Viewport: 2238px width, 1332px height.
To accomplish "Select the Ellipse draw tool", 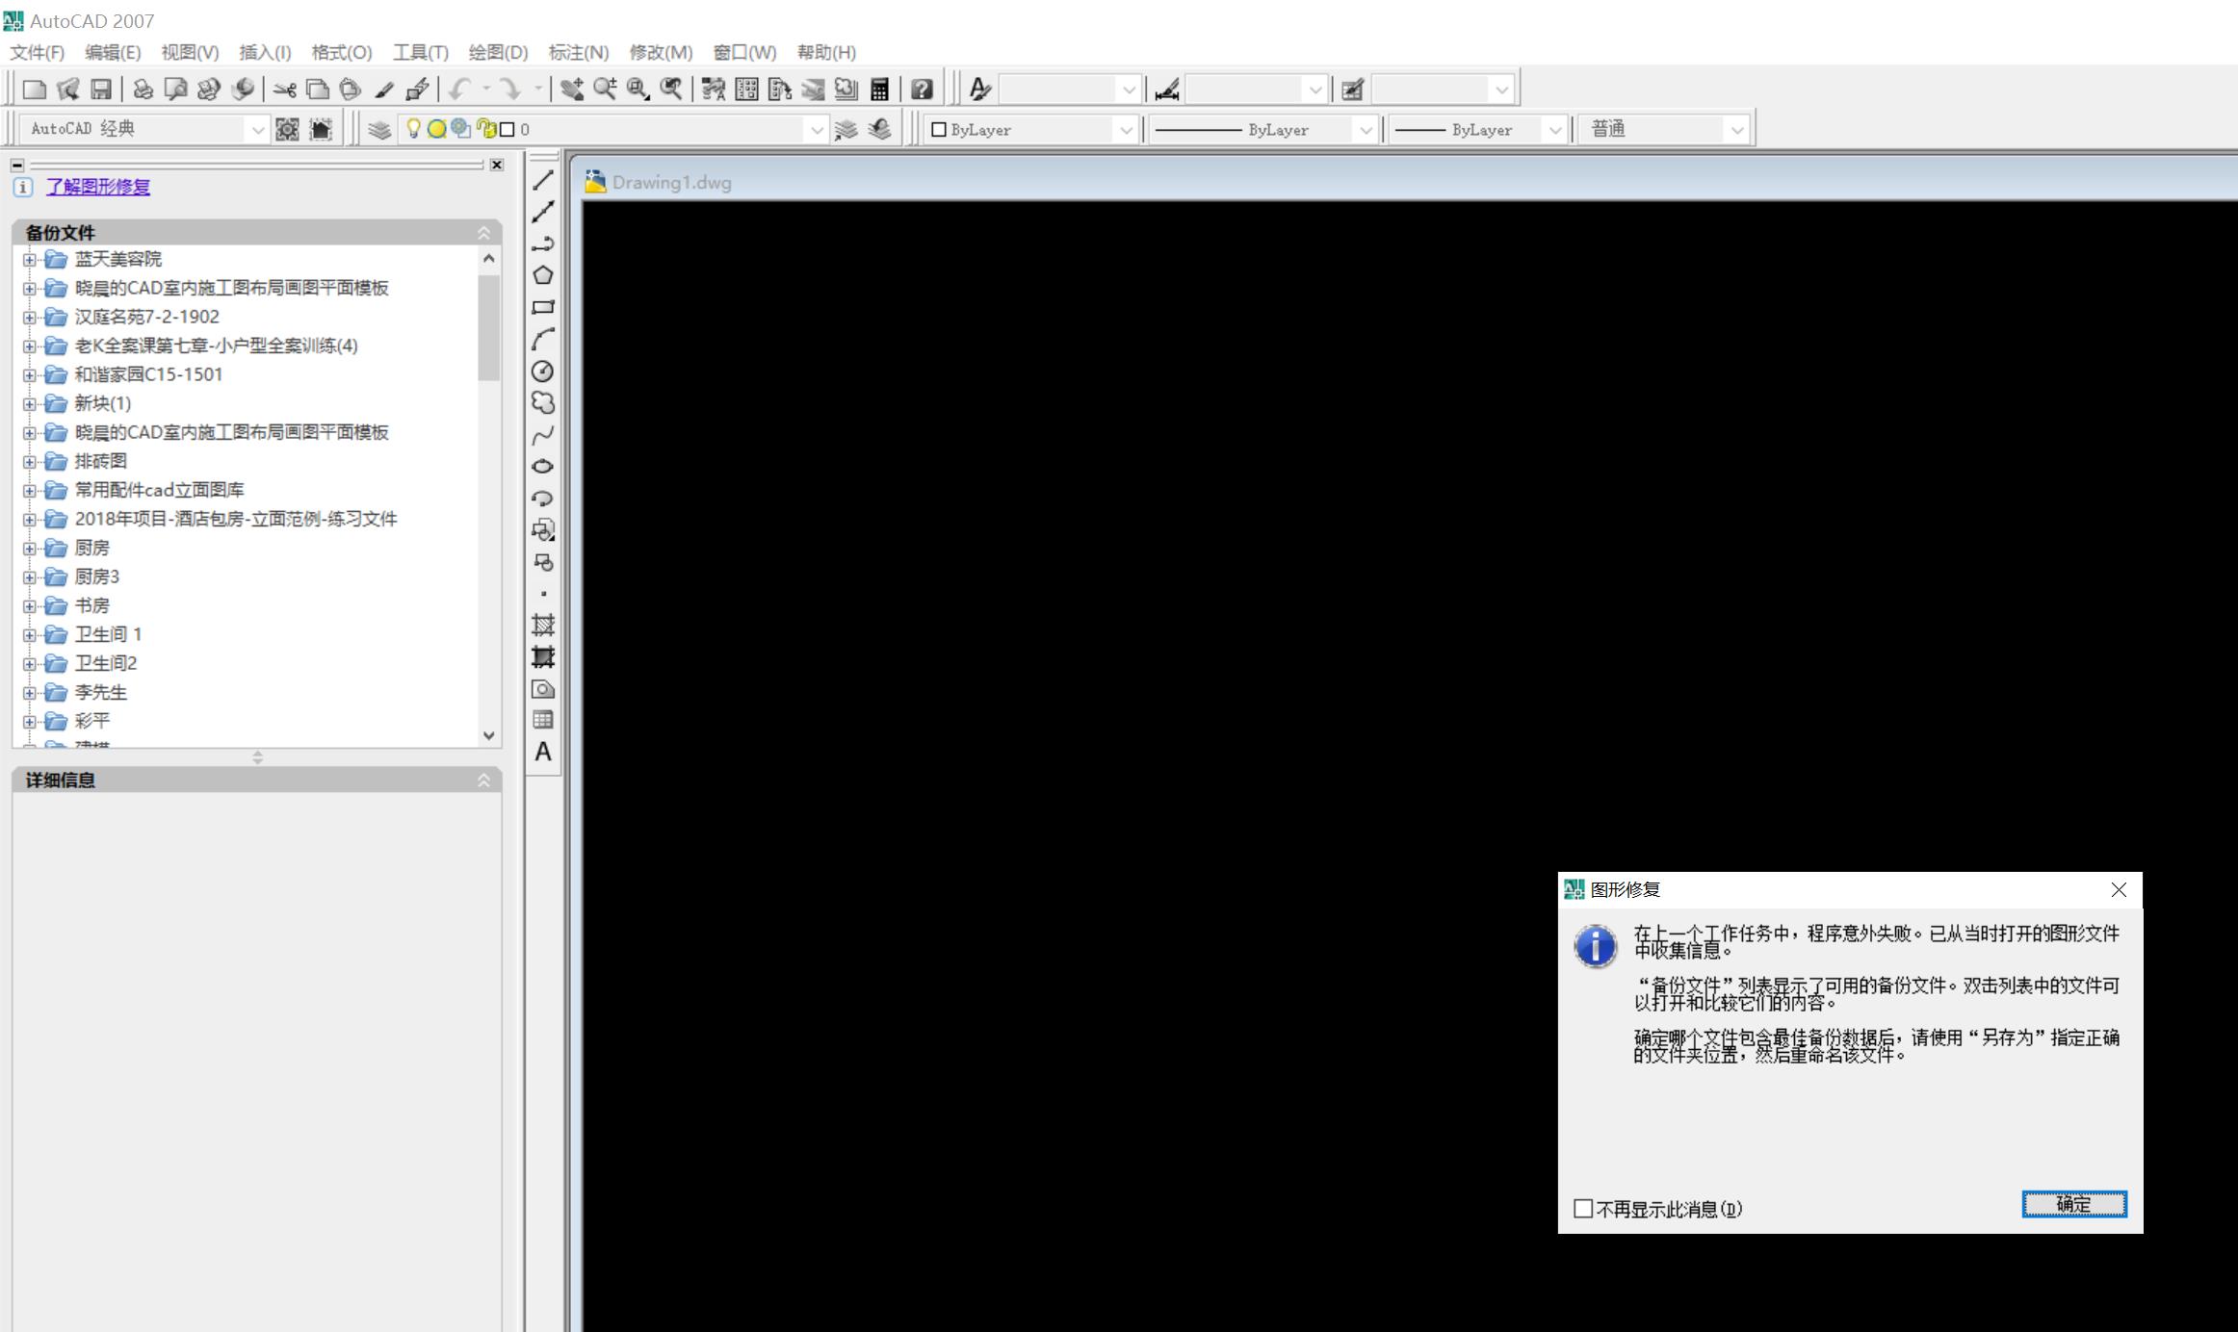I will pyautogui.click(x=543, y=467).
